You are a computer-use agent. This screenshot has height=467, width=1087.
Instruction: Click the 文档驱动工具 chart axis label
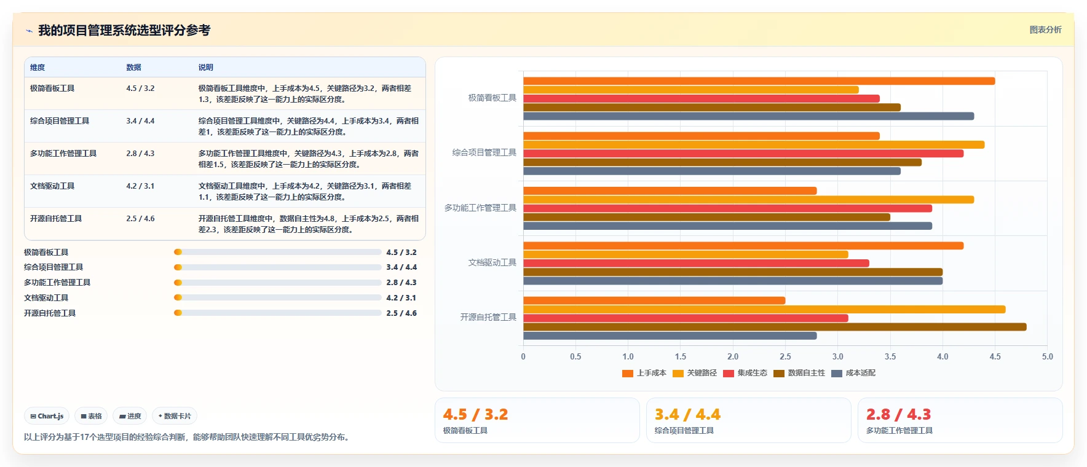click(x=492, y=262)
